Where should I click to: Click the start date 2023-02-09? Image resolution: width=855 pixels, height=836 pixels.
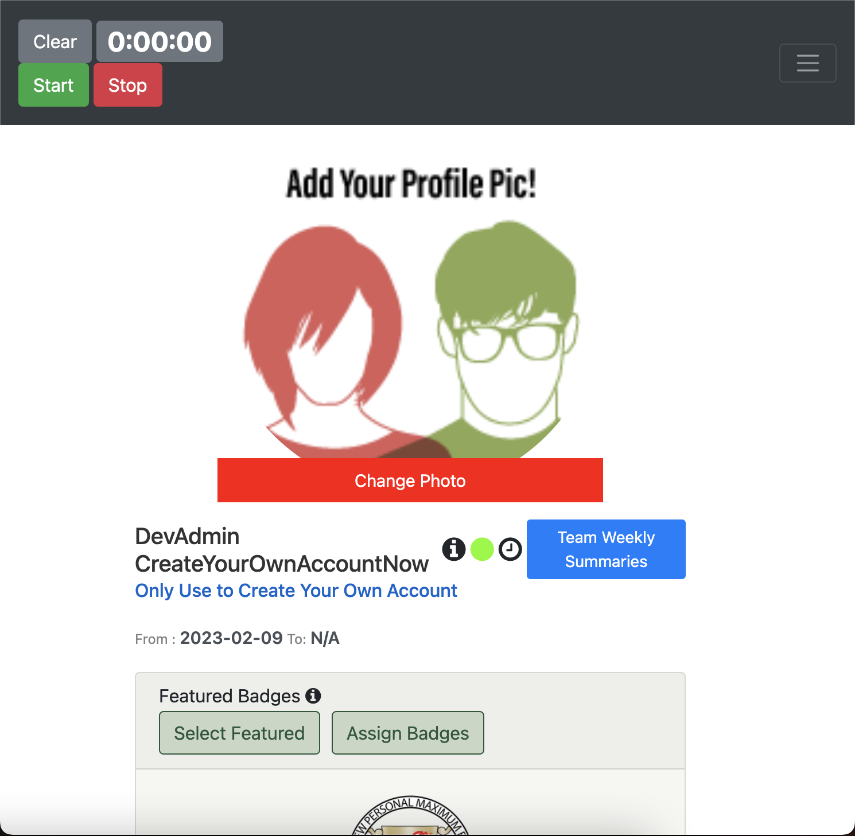(x=231, y=638)
